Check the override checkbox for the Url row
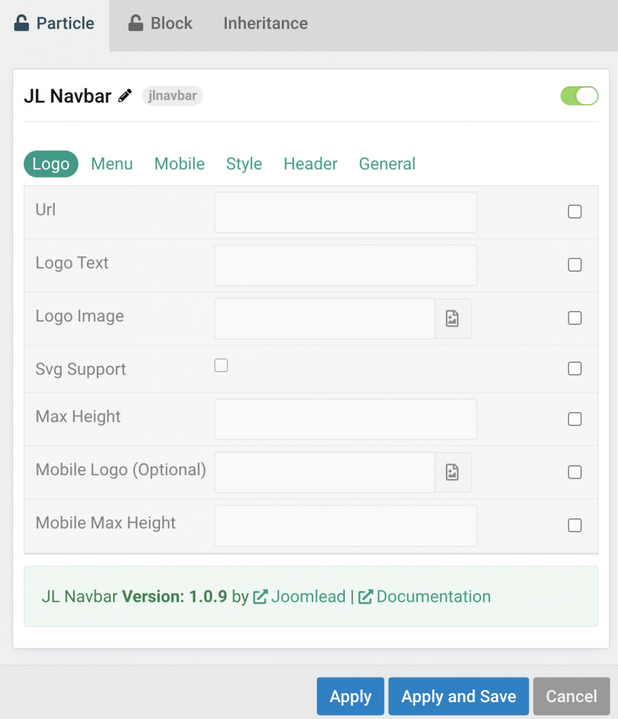This screenshot has height=719, width=618. click(x=574, y=212)
